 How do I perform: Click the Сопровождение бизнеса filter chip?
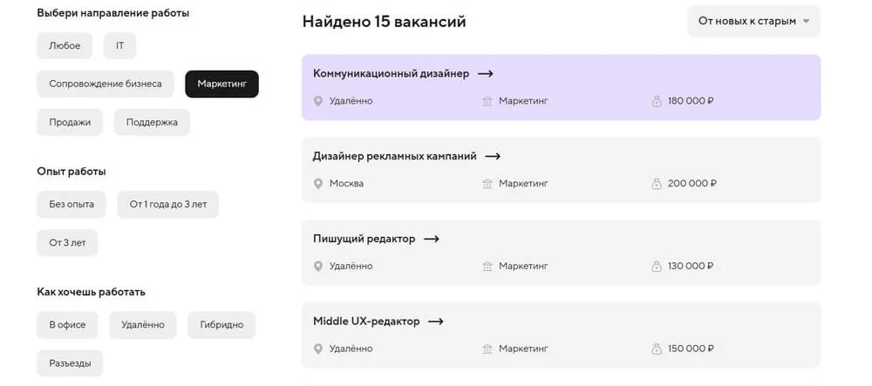[x=106, y=84]
